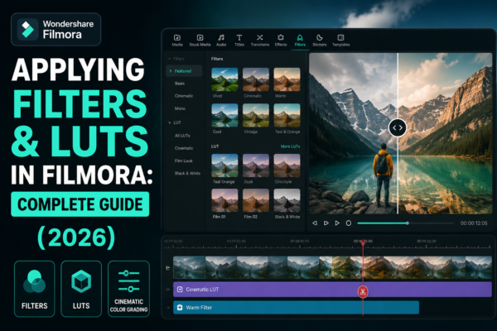Choose the Cool filter thumbnail
The width and height of the screenshot is (497, 331).
[224, 115]
